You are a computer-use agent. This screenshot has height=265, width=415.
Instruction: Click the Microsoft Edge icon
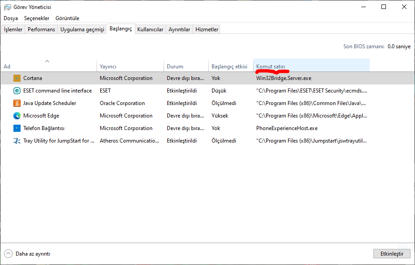[17, 116]
